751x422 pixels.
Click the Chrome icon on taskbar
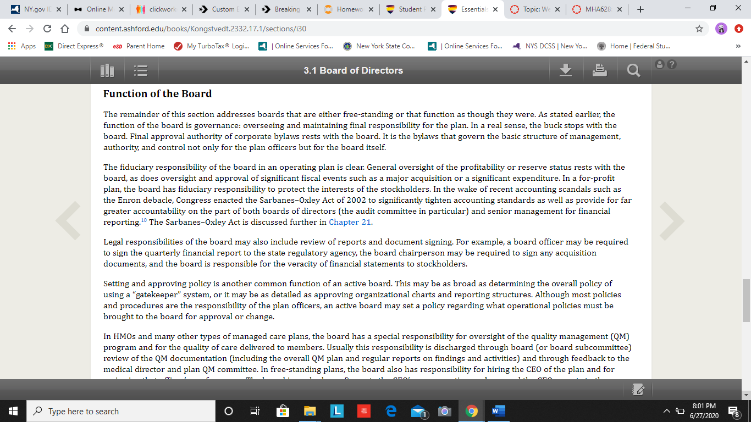click(471, 411)
